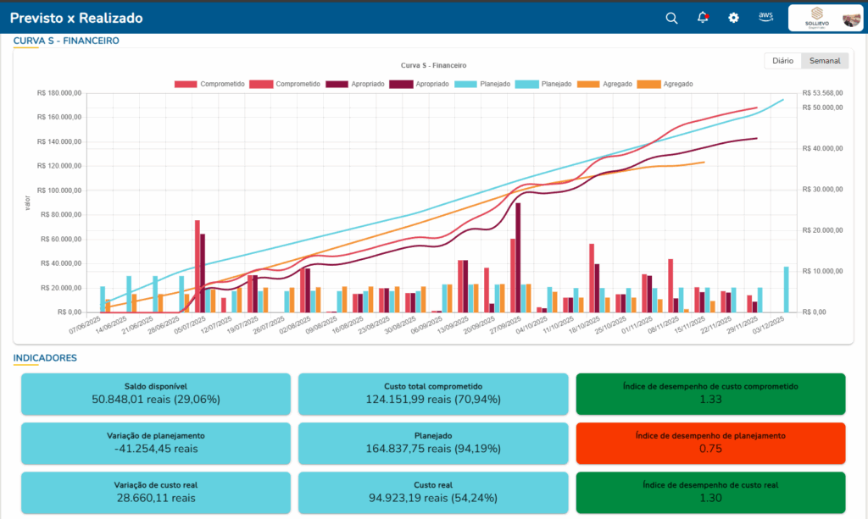Click the Custo real indicator card

coord(432,491)
